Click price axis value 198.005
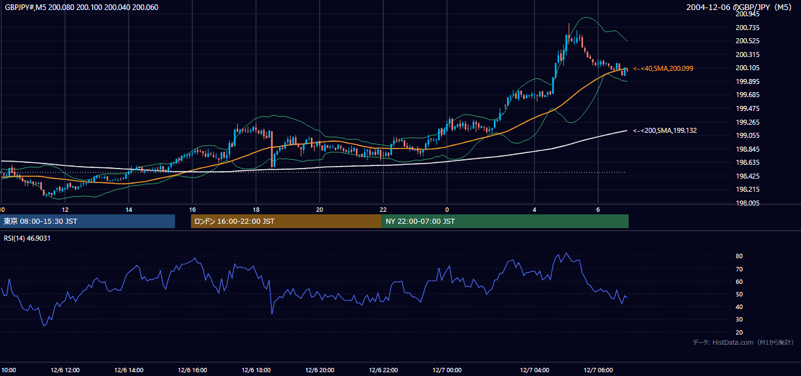Screen dimensions: 801x376 [x=746, y=203]
